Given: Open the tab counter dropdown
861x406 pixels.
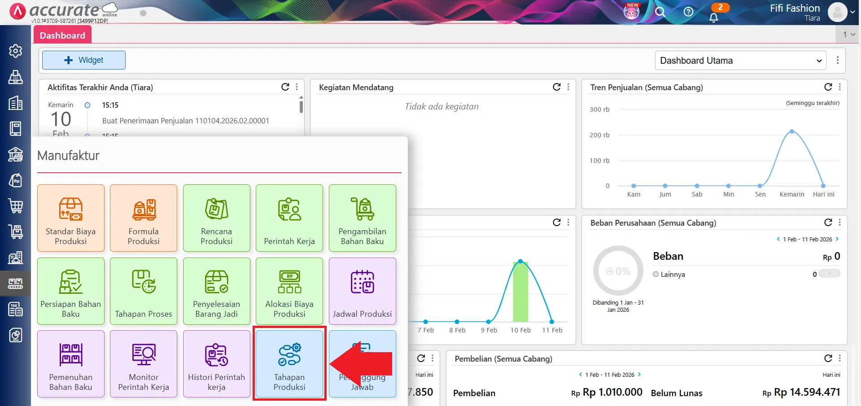Looking at the screenshot, I should coord(848,34).
